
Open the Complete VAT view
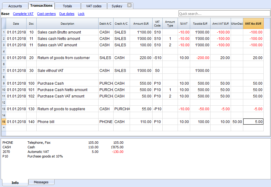(x=23, y=14)
